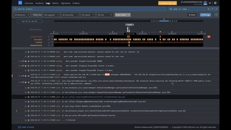Click the blue range selection on overview timeline
This screenshot has height=130, width=231.
(x=164, y=21)
